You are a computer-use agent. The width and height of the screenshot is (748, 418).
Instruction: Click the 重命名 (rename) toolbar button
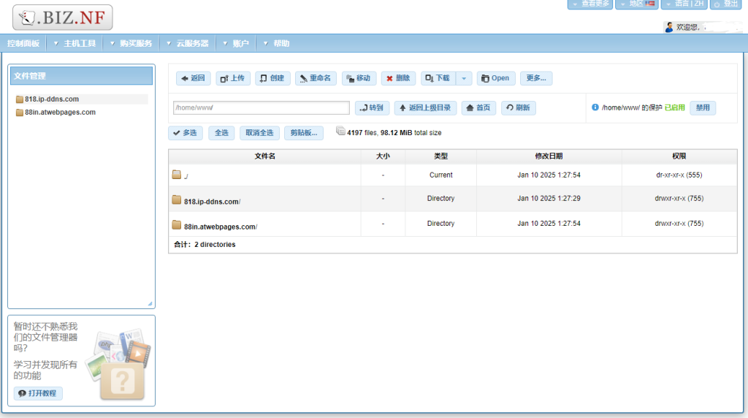pos(316,78)
